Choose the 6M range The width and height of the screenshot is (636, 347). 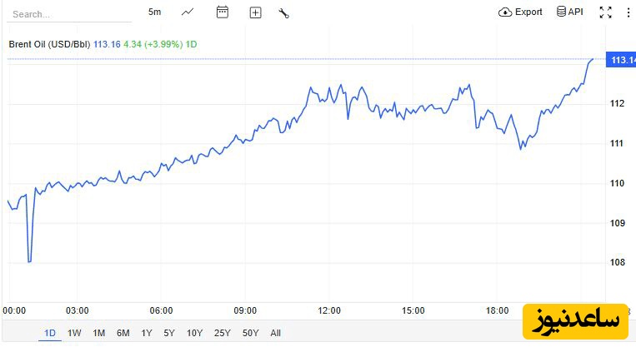click(123, 333)
